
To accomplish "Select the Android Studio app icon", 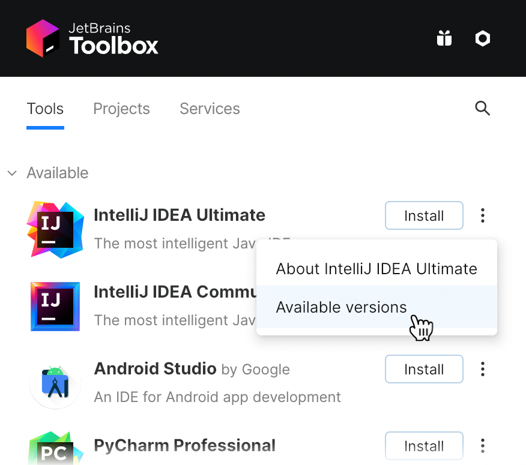I will (x=55, y=383).
